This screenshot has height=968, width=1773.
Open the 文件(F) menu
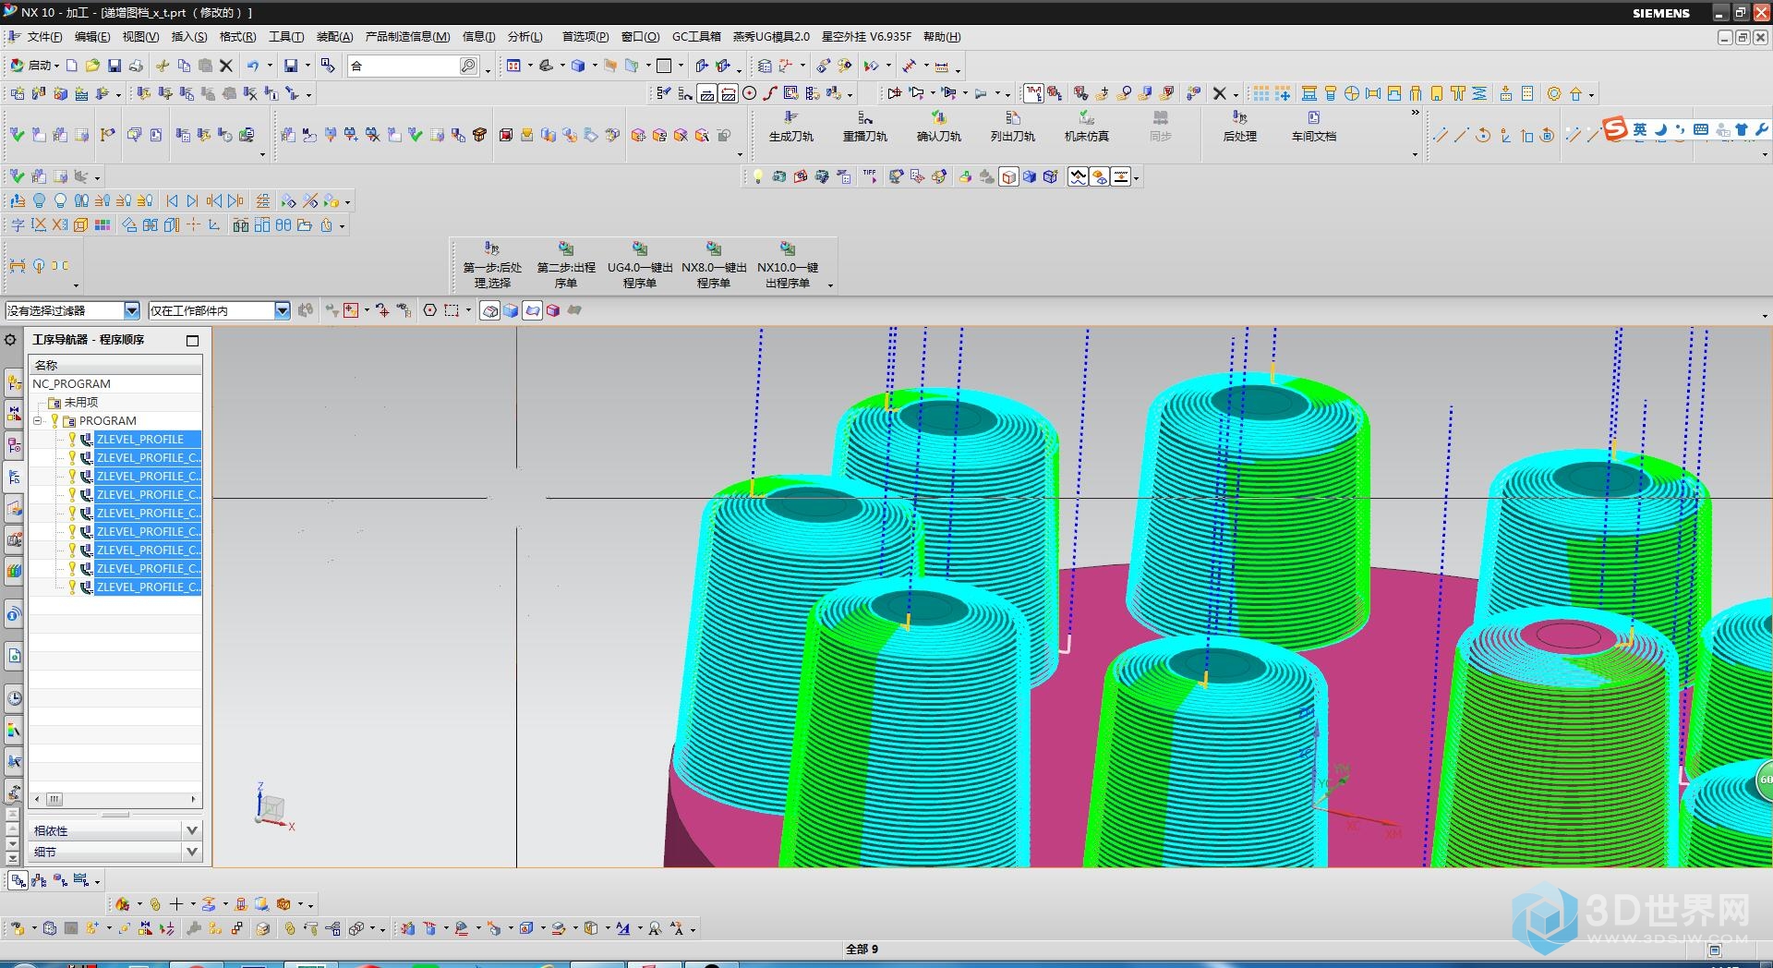44,37
